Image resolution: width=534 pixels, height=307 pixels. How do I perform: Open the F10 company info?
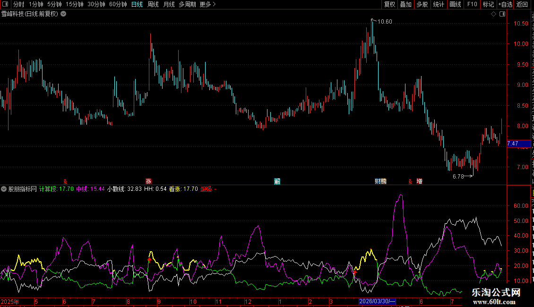[472, 4]
